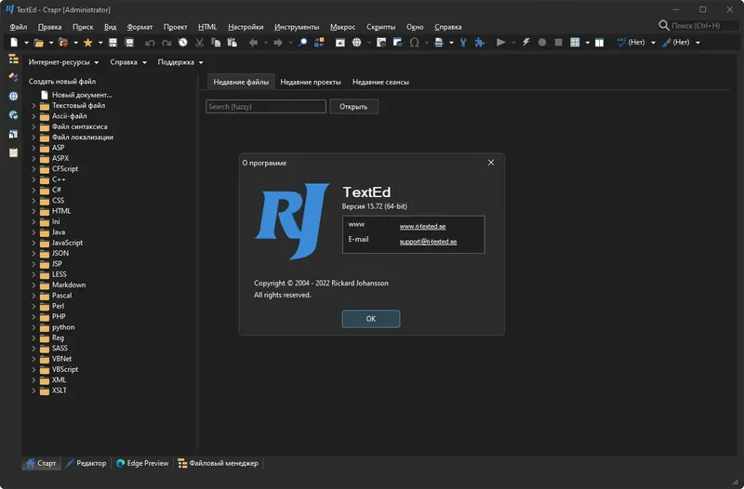This screenshot has width=744, height=489.
Task: Expand the PHP folder in tree
Action: (33, 317)
